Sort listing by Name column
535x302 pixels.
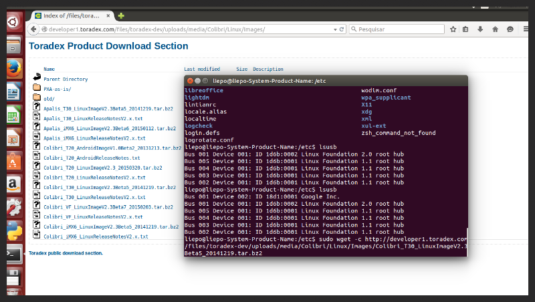point(49,69)
